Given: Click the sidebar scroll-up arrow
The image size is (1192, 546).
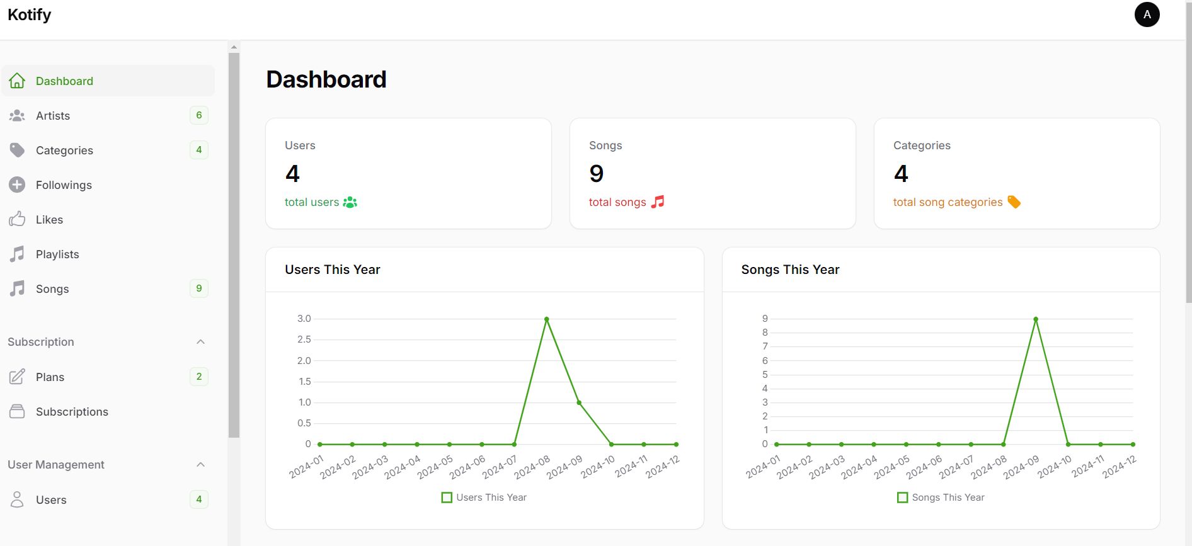Looking at the screenshot, I should click(x=234, y=47).
